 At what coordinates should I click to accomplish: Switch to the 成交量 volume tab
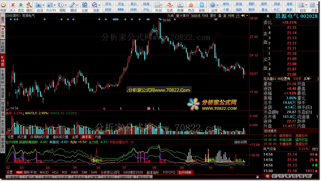[22, 137]
